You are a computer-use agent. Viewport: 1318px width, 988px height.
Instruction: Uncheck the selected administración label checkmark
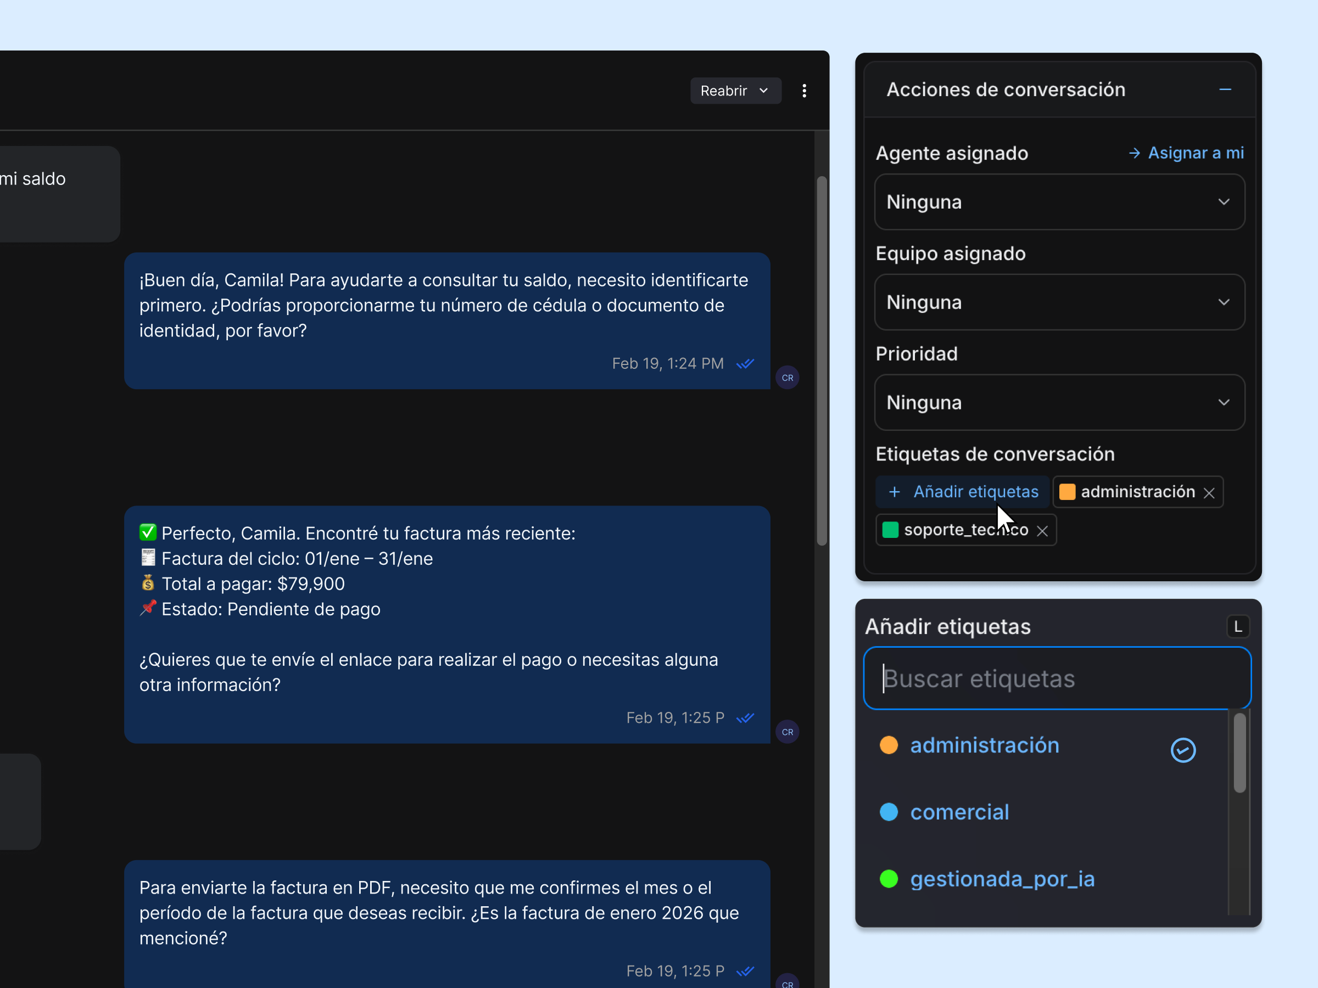click(1183, 750)
